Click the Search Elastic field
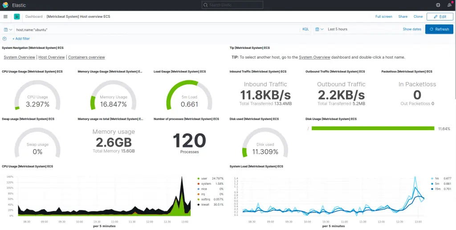This screenshot has width=456, height=230. pyautogui.click(x=232, y=5)
